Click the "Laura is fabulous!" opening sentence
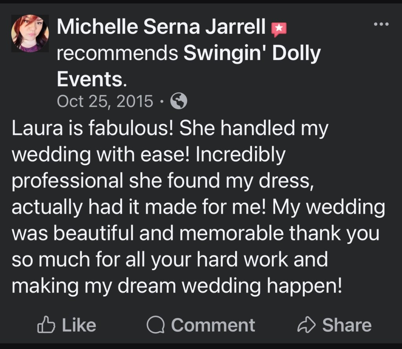Viewport: 402px width, 349px height. [93, 129]
